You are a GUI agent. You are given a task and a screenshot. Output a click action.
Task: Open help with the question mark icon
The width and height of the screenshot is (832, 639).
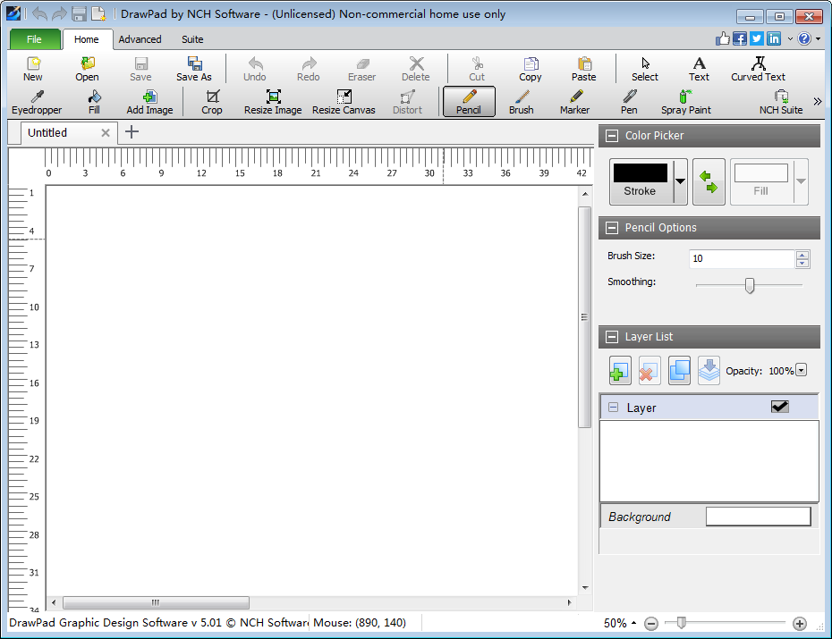point(804,38)
